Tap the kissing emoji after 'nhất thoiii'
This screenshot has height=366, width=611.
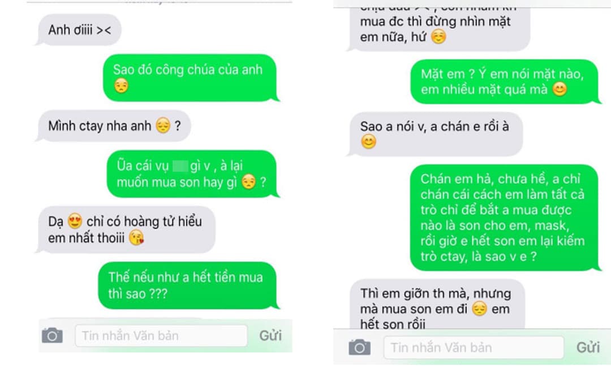(x=136, y=237)
